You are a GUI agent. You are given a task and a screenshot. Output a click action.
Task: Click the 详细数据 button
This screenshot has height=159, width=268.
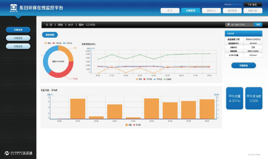(243, 66)
